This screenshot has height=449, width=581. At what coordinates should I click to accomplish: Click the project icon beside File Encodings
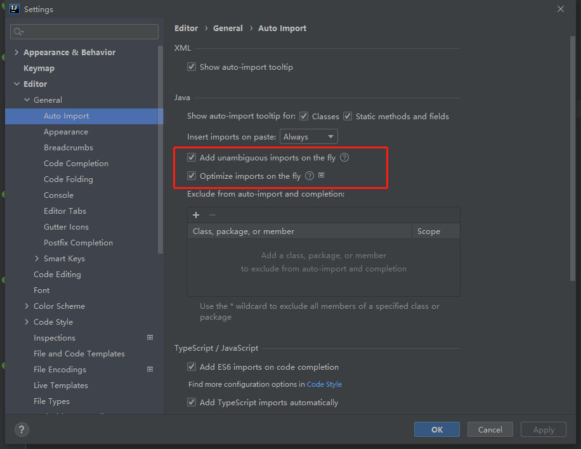point(150,369)
